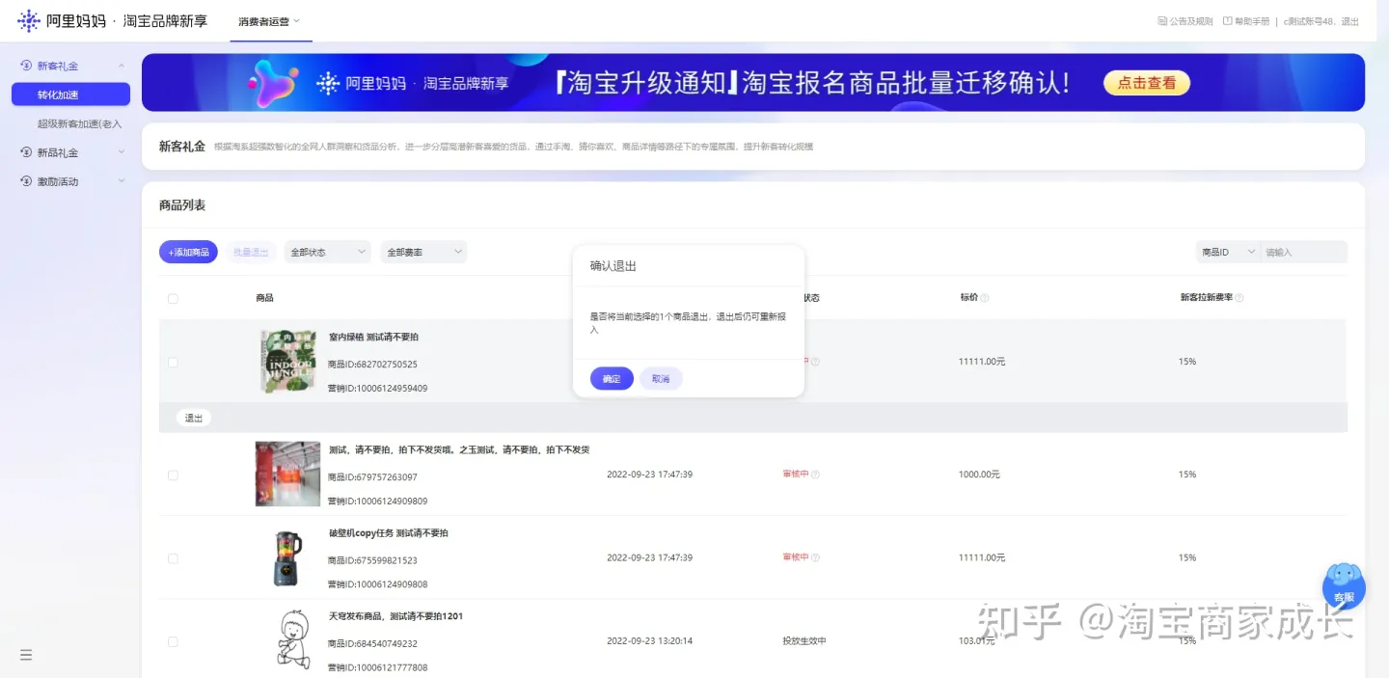The width and height of the screenshot is (1389, 678).
Task: Collapse the 新客礼金 sidebar section chevron
Action: tap(121, 66)
